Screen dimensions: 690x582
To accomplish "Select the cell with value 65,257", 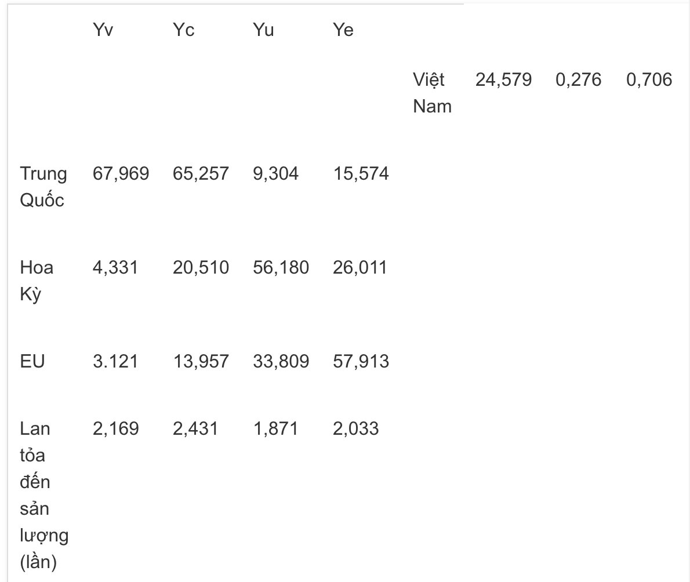I will coord(201,174).
